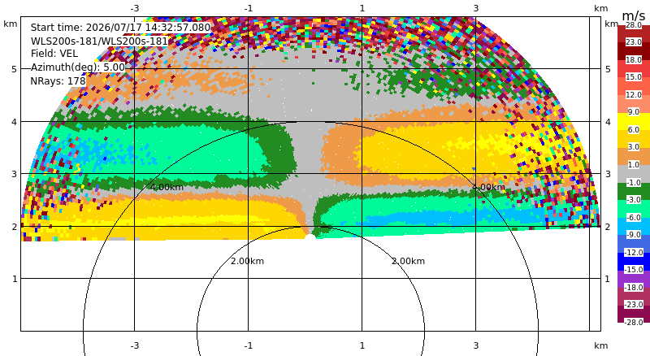Image resolution: width=650 pixels, height=356 pixels.
Task: Select the purple -18.0 legend swatch
Action: [x=634, y=279]
